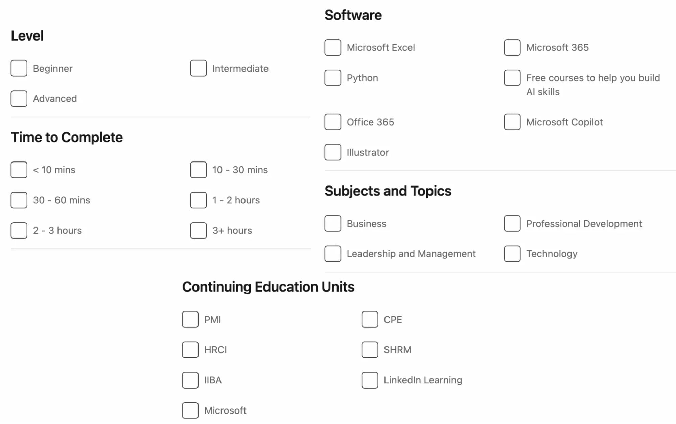Enable the 1 - 2 hours filter

[198, 200]
